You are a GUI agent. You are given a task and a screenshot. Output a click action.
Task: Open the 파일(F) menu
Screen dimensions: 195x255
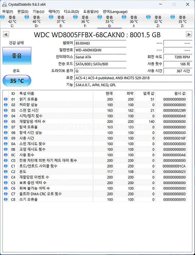pos(8,11)
